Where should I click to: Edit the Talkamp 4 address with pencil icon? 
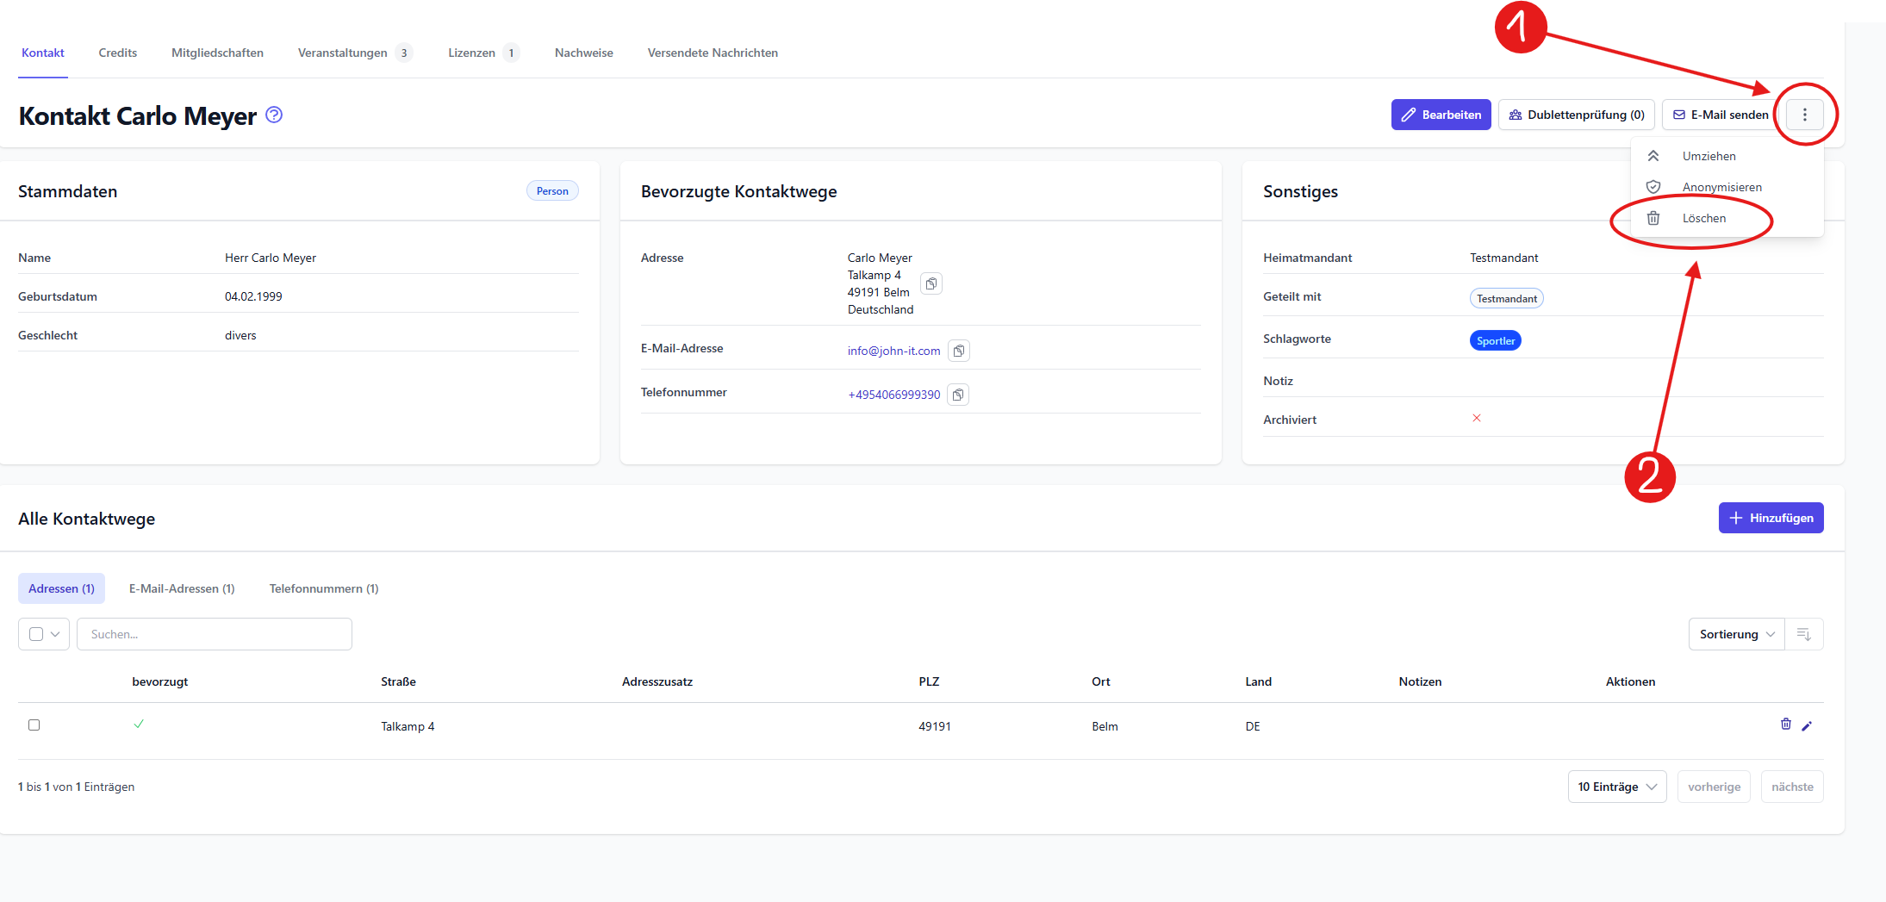tap(1807, 725)
